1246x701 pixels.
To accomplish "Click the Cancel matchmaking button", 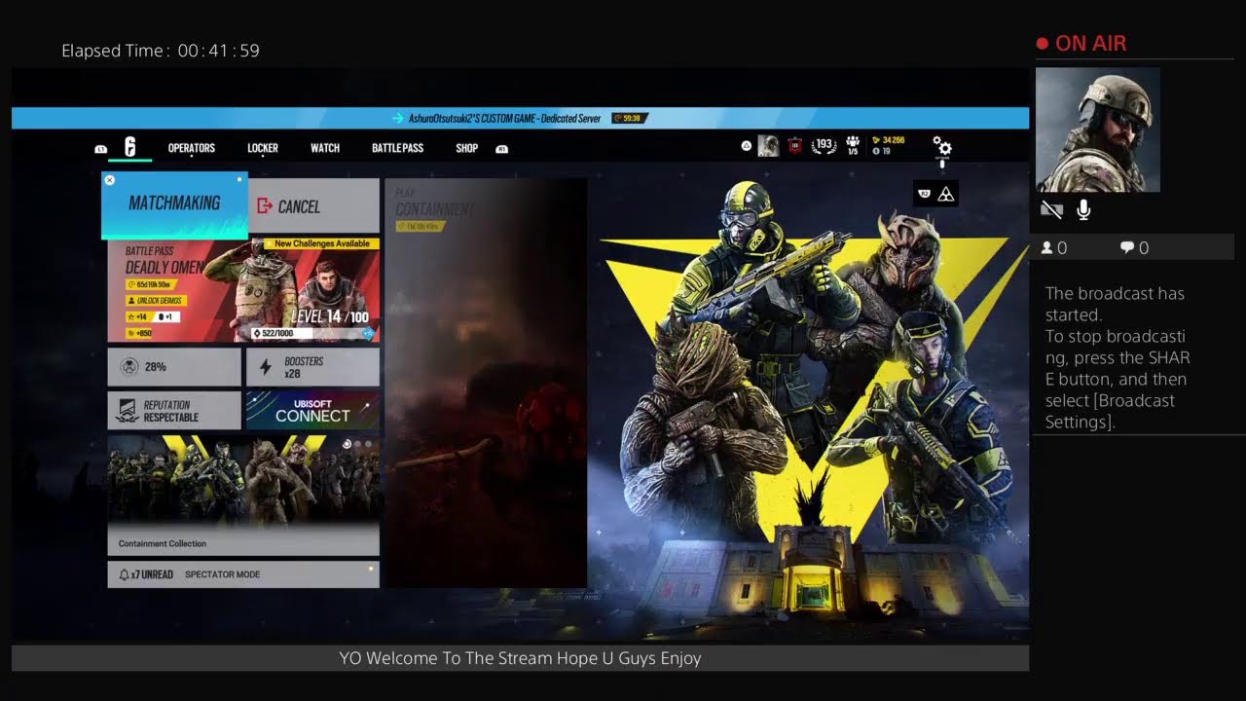I will tap(313, 205).
